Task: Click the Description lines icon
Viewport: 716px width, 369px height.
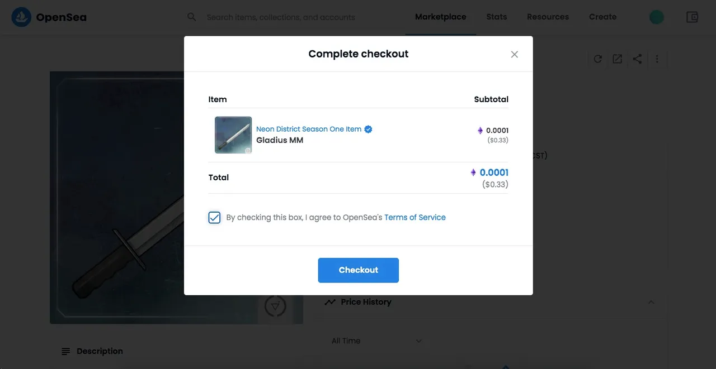Action: [x=66, y=351]
